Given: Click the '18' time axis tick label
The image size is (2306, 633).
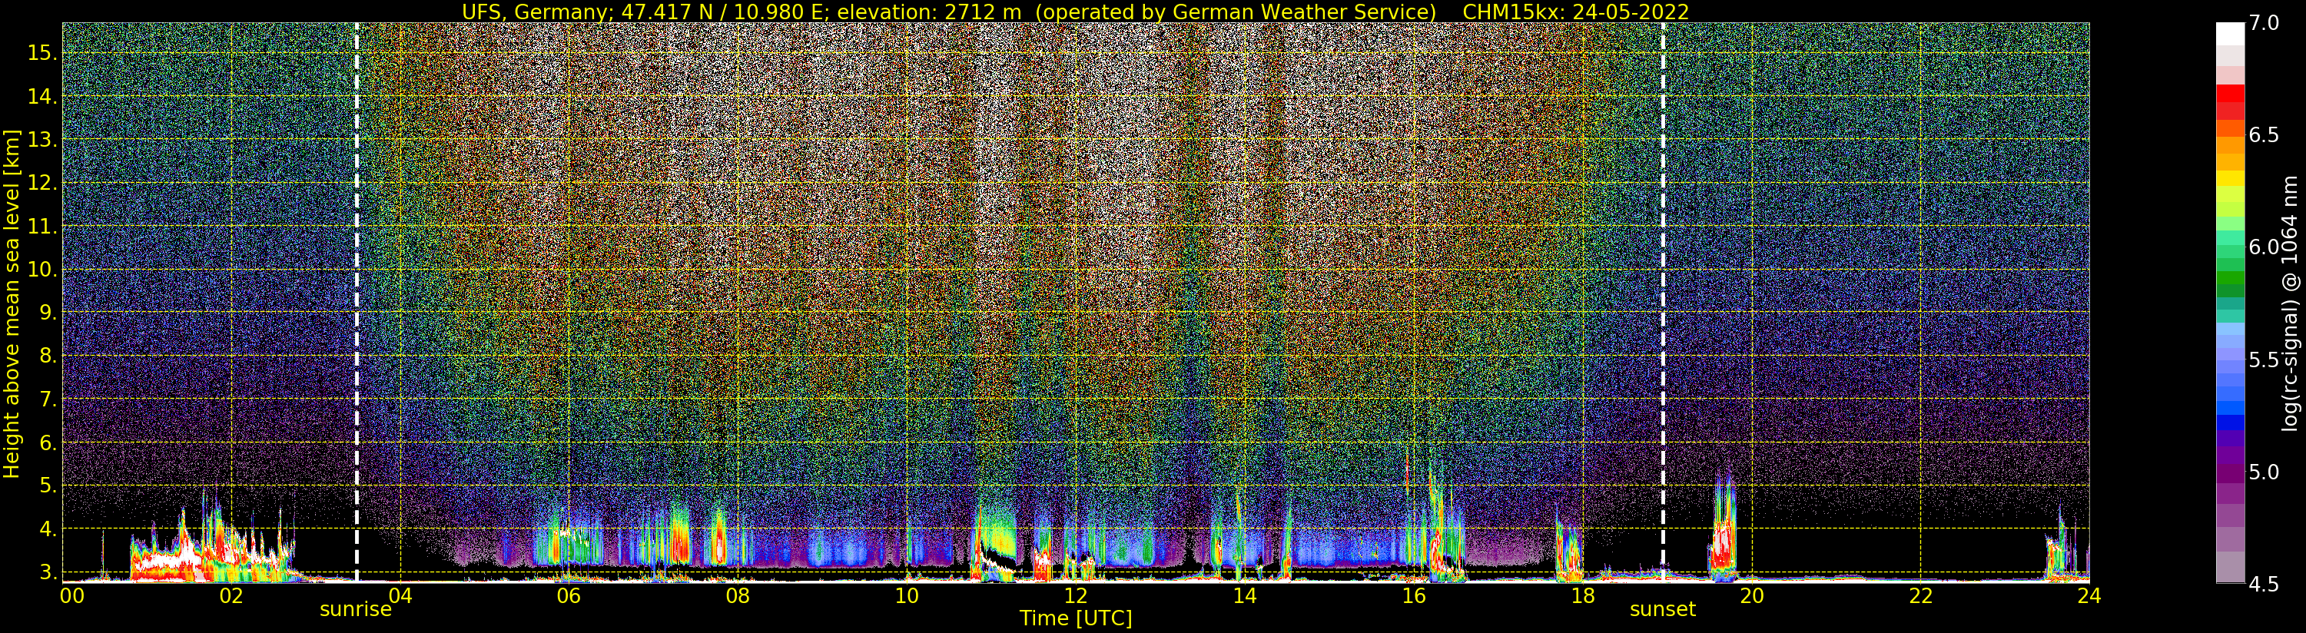Looking at the screenshot, I should tap(1583, 595).
